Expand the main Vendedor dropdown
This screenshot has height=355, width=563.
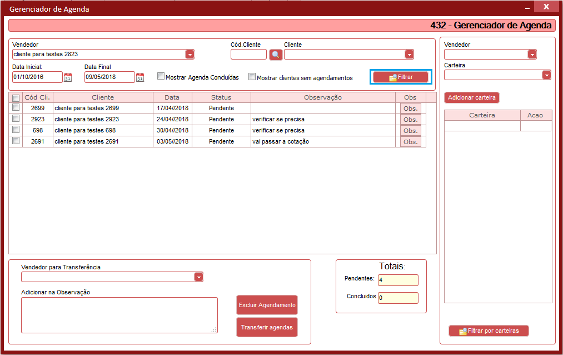(190, 55)
